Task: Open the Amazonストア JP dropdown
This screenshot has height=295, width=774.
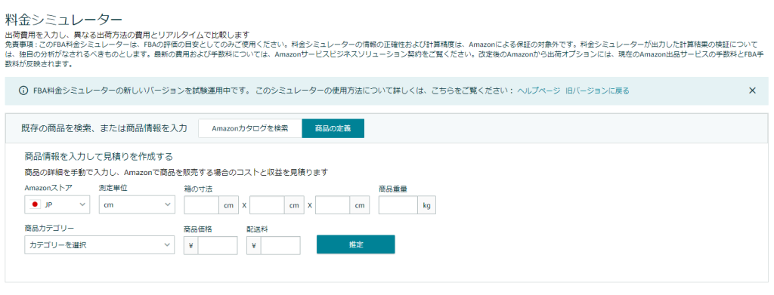Action: pos(57,205)
